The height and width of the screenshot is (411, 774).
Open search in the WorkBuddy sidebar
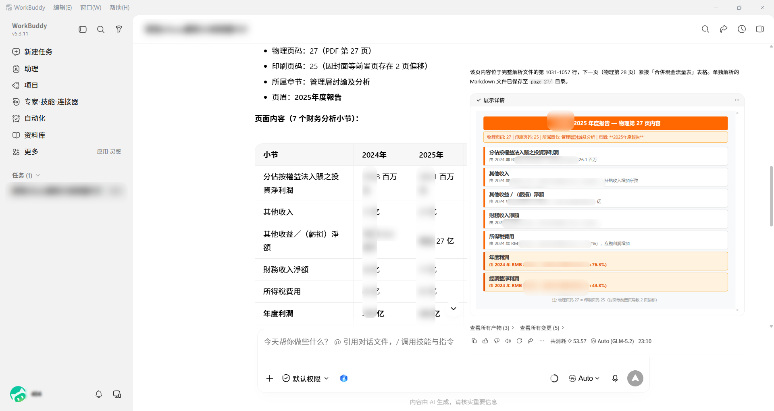pyautogui.click(x=101, y=29)
